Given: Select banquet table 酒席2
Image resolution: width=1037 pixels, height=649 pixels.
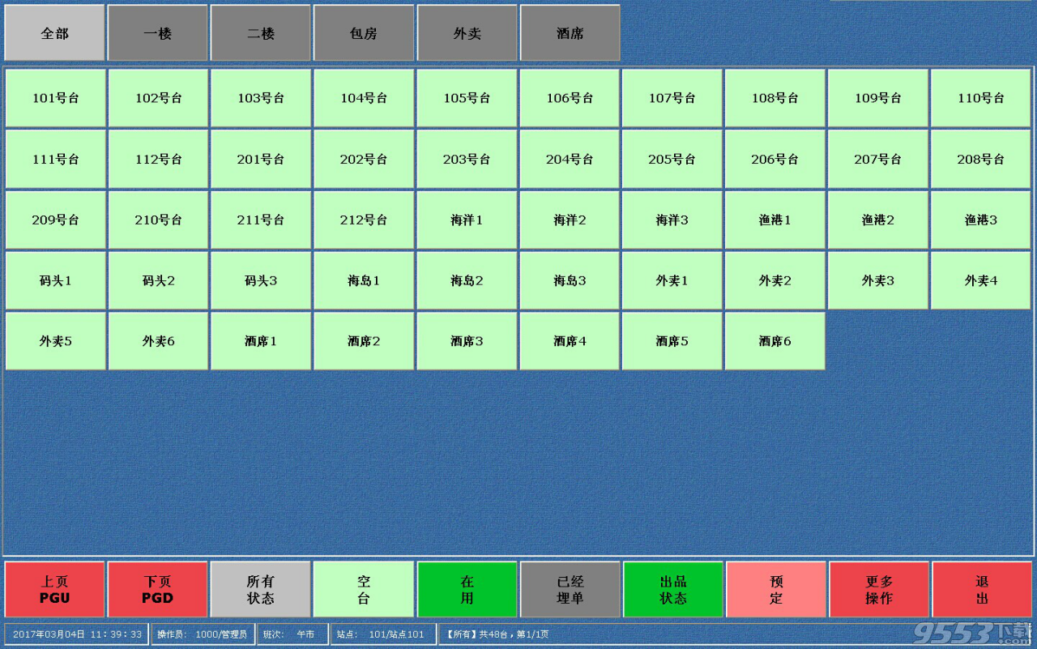Looking at the screenshot, I should (x=364, y=341).
